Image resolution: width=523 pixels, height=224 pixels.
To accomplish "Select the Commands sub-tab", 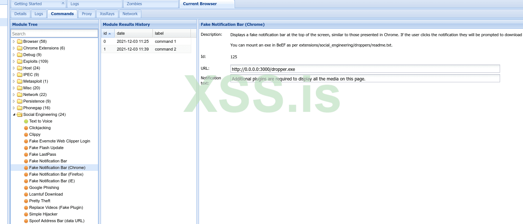I will pos(62,14).
